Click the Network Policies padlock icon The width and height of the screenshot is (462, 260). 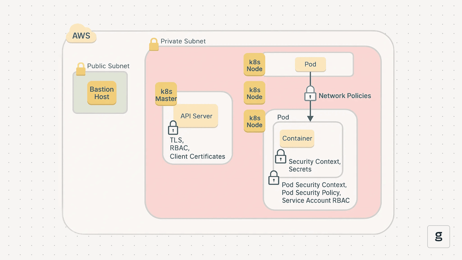310,93
